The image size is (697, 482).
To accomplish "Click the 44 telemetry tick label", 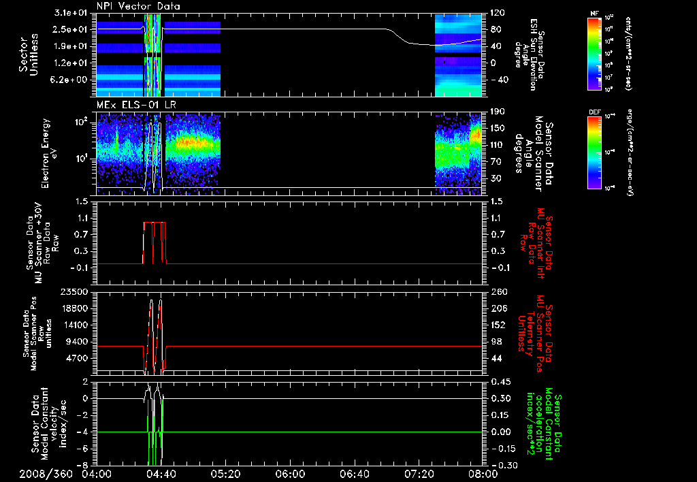I will pos(496,358).
